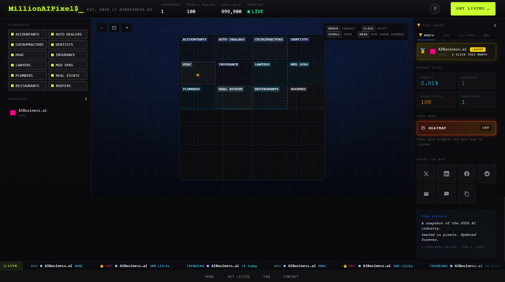
Task: Toggle the HVAC category filter
Action: pyautogui.click(x=27, y=55)
